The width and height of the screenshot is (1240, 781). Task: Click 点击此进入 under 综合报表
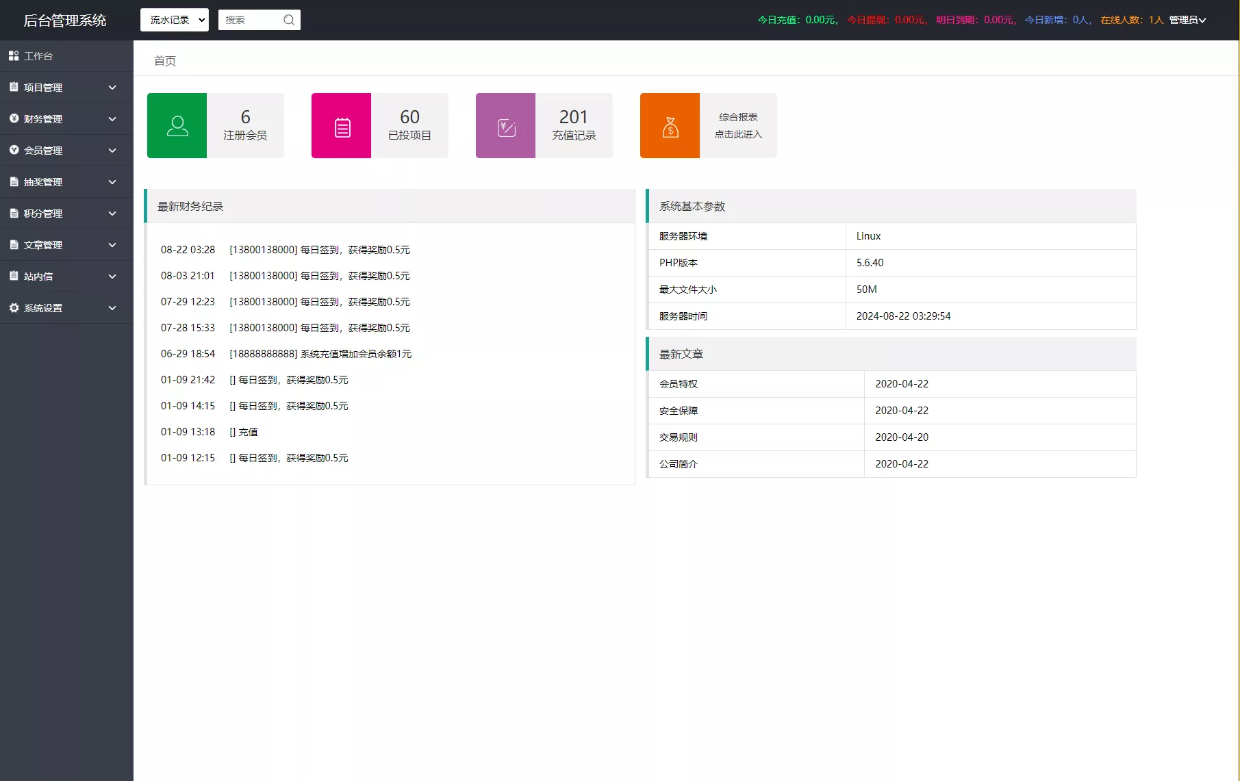[x=738, y=134]
